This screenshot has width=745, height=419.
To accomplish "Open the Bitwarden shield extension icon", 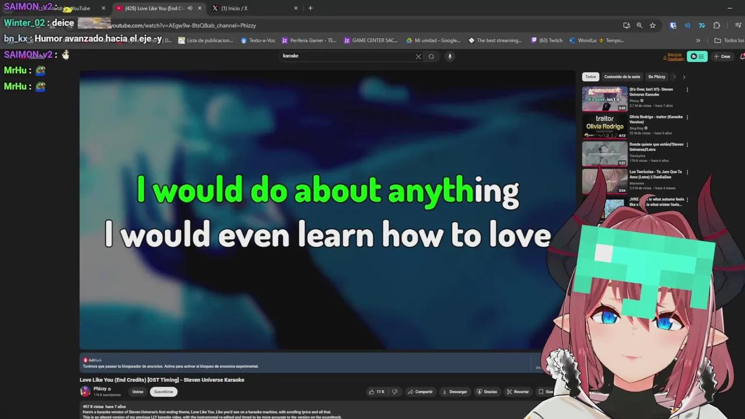I will pyautogui.click(x=673, y=26).
